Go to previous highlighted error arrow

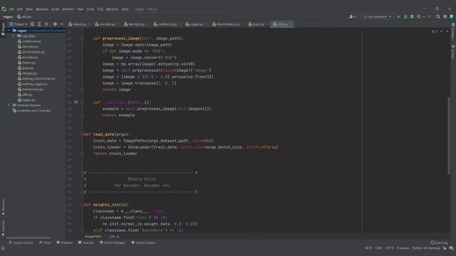click(442, 31)
